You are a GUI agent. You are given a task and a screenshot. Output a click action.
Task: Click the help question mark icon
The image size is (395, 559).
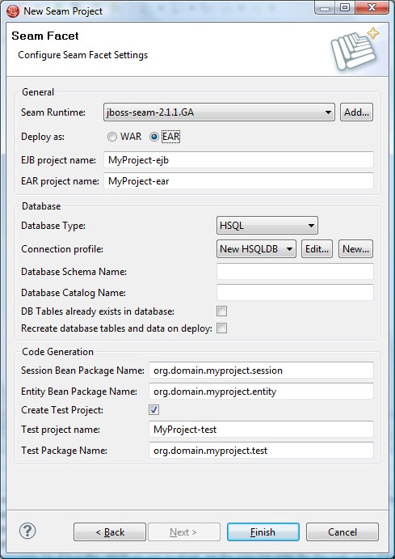(x=27, y=531)
